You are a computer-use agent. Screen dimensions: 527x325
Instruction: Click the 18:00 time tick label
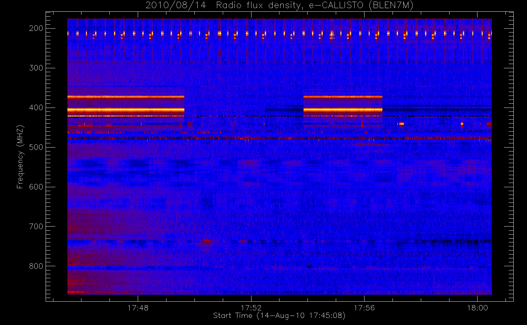(477, 308)
